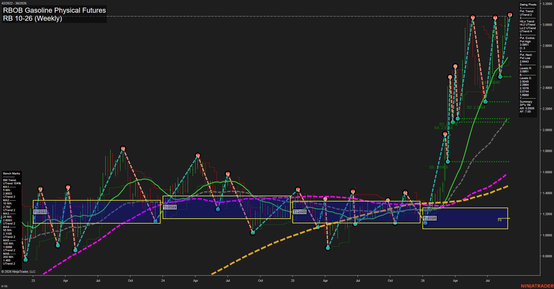Click the 25 year tick on time axis

(x=293, y=281)
